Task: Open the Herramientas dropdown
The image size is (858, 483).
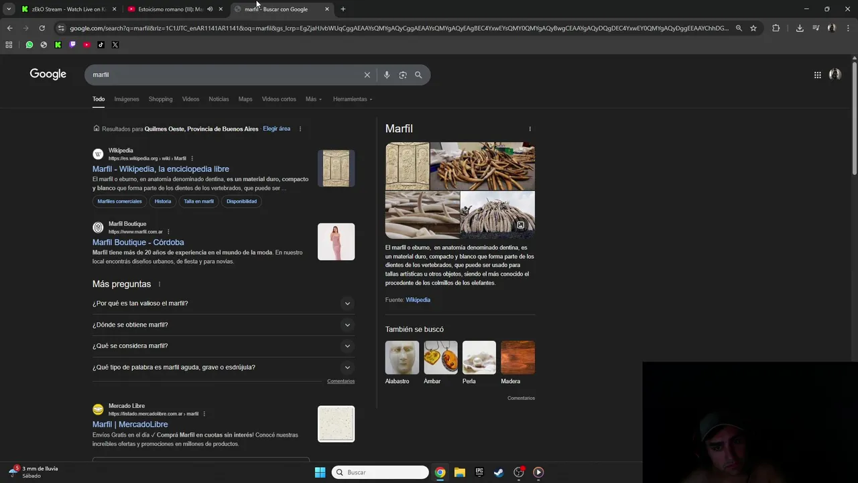Action: [353, 99]
